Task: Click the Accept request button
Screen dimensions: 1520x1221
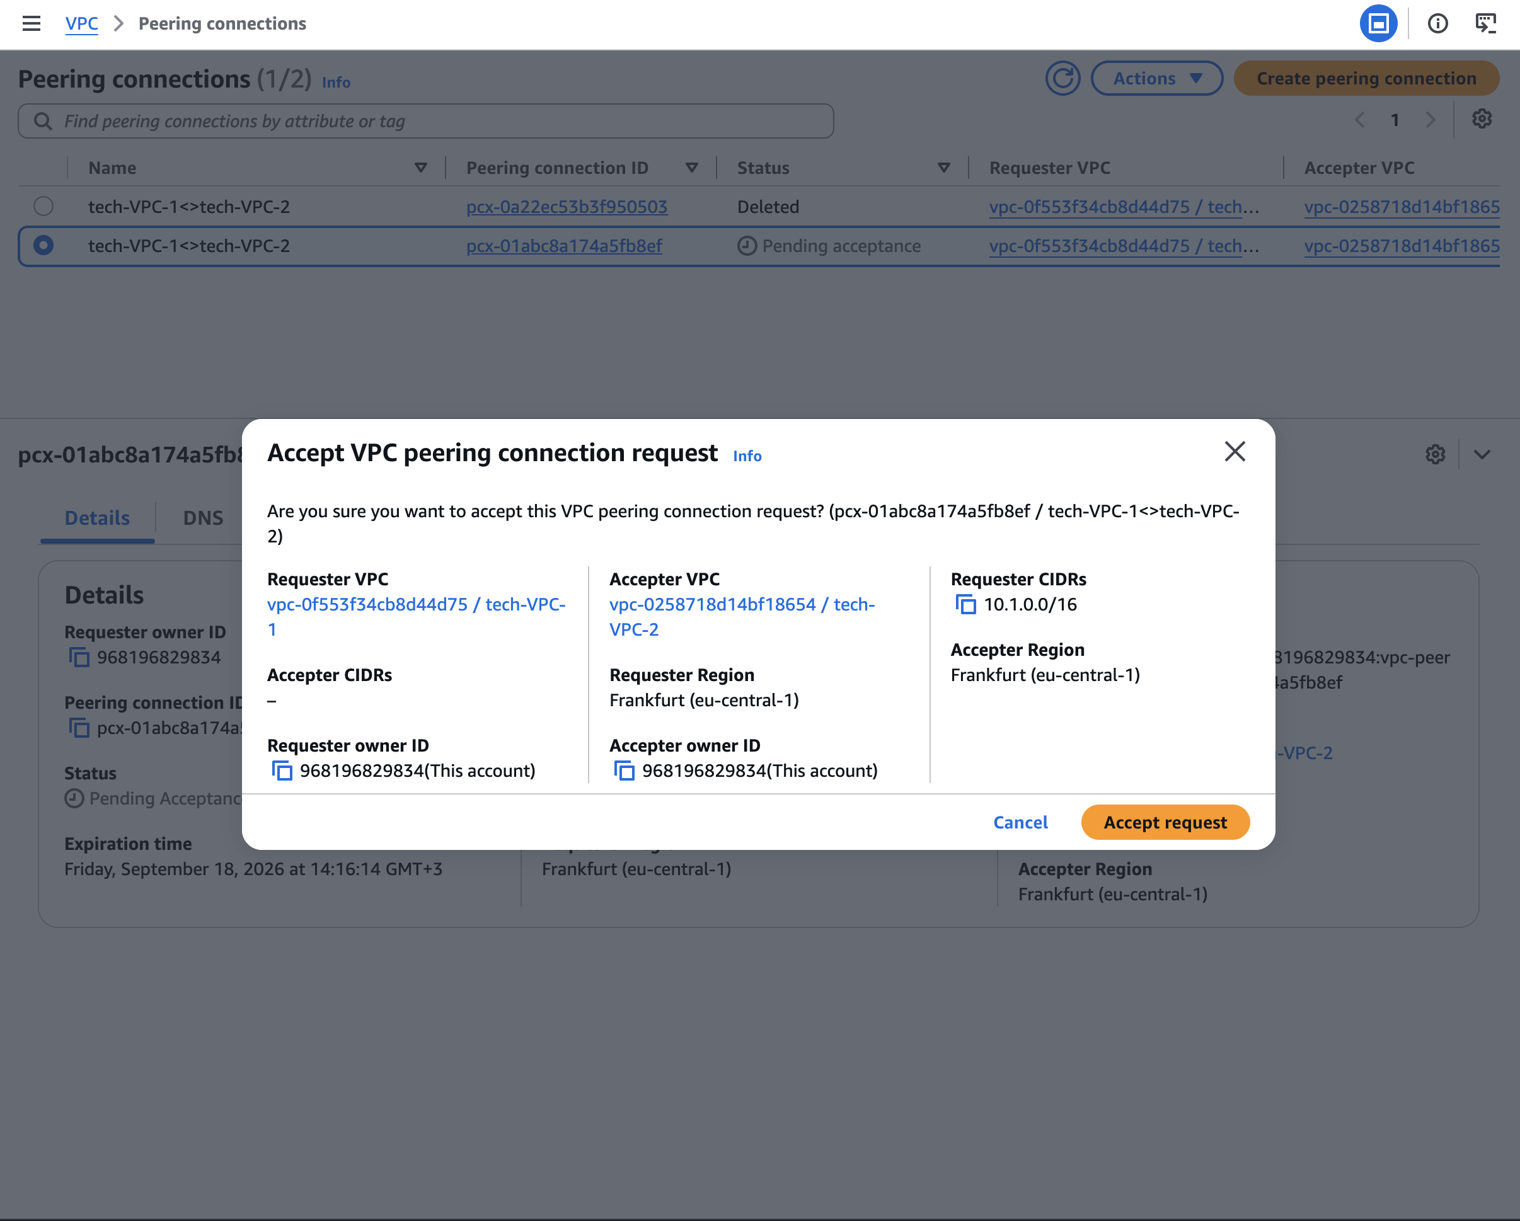Action: point(1165,823)
